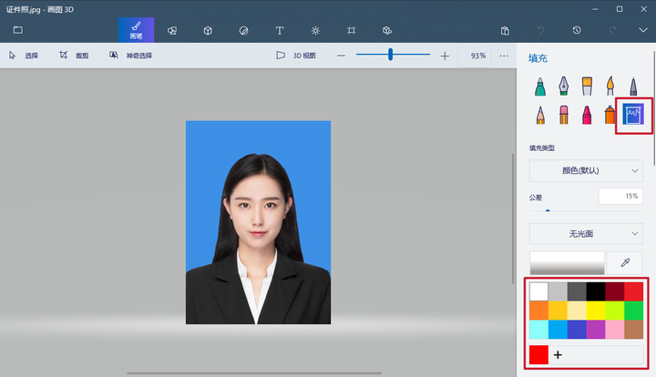656x377 pixels.
Task: Open the 2D shapes tab
Action: coord(172,31)
